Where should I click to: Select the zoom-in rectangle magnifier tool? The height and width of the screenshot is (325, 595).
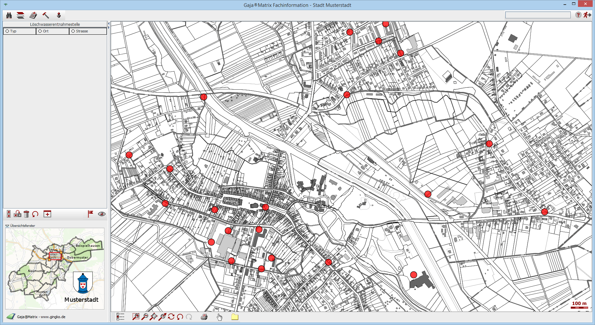click(136, 316)
